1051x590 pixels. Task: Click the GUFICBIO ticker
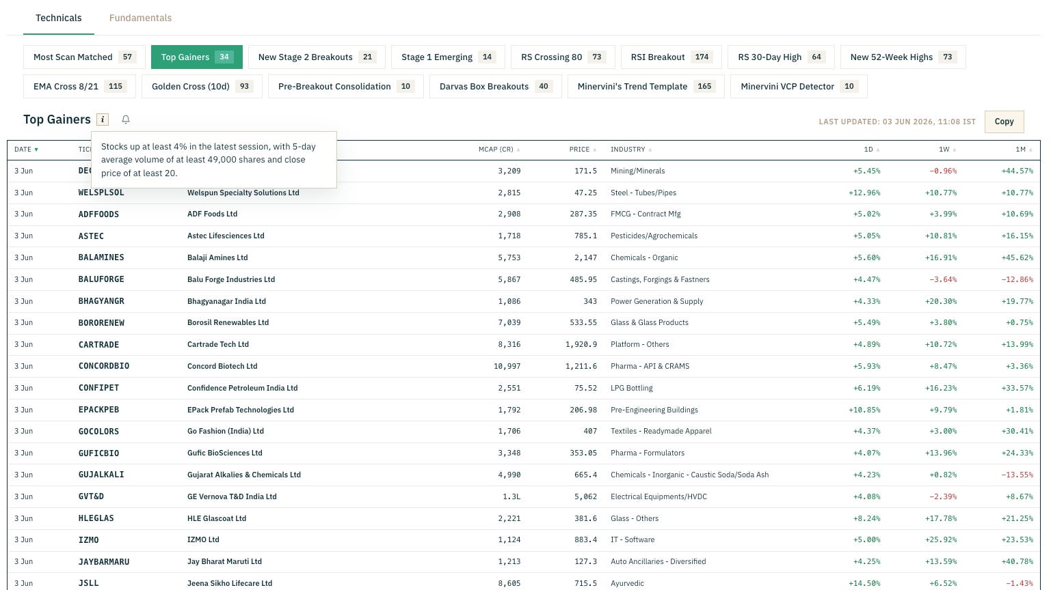[x=98, y=453]
